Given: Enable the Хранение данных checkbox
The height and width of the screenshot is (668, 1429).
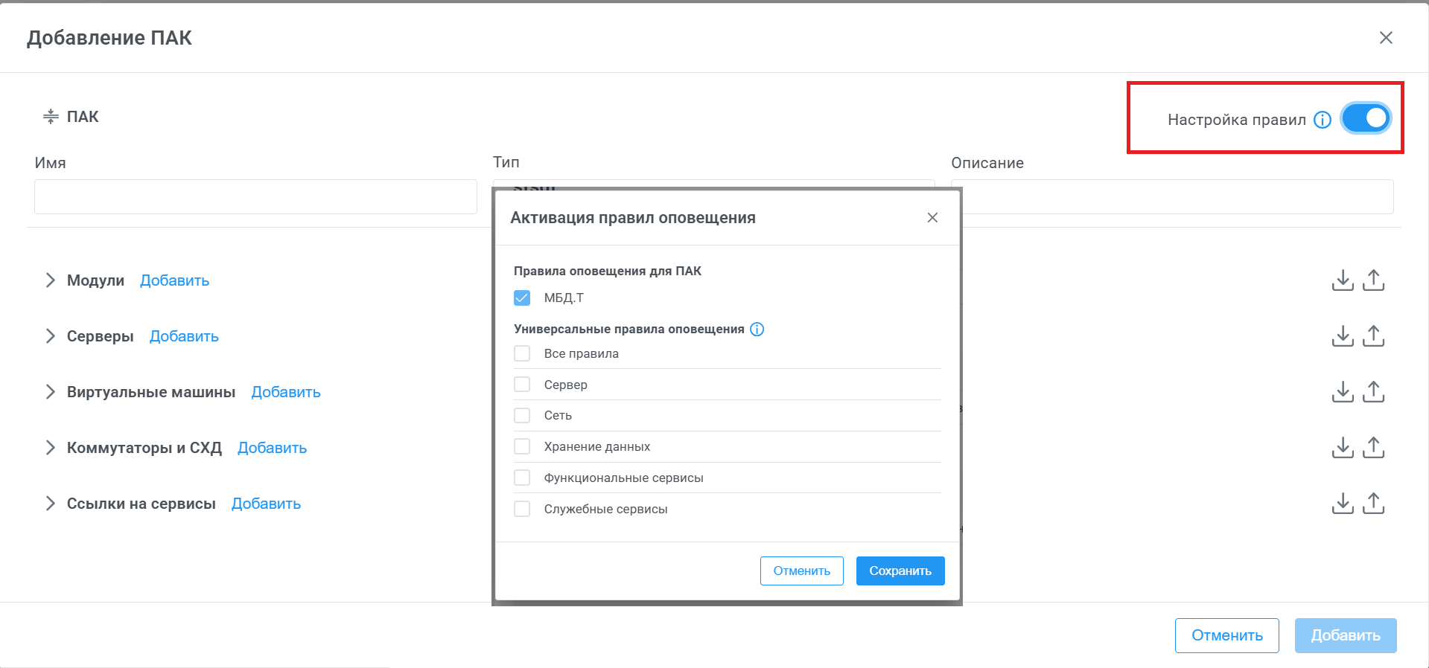Looking at the screenshot, I should pos(522,446).
